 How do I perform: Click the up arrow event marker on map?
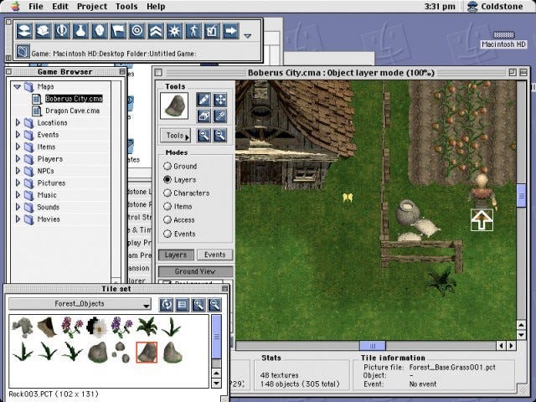point(482,220)
